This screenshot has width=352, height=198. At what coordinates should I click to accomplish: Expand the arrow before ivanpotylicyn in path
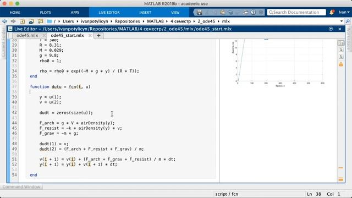coord(78,21)
